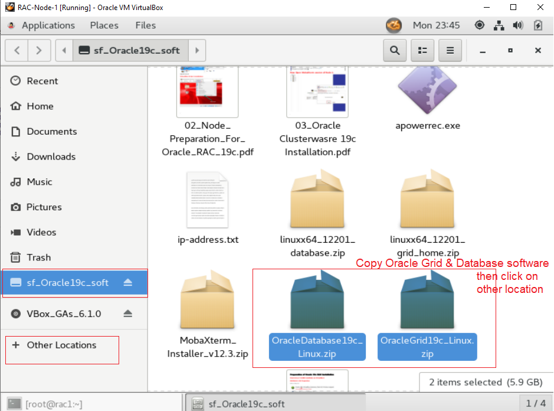554x411 pixels.
Task: Click the 2 items selected status text
Action: (486, 382)
